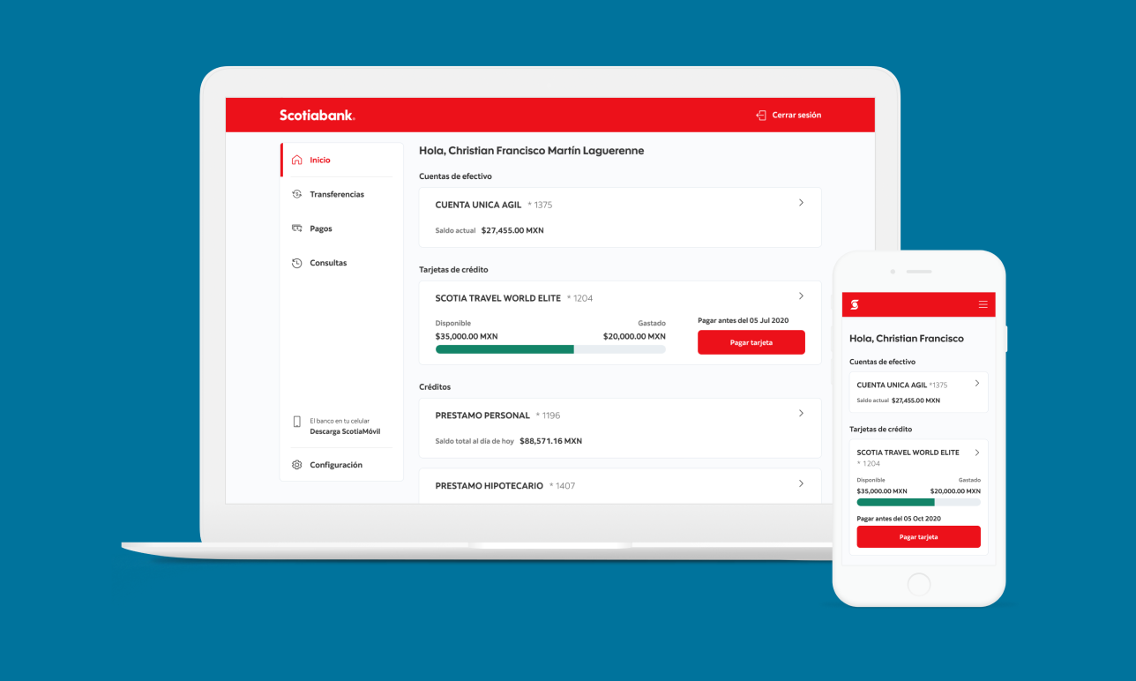
Task: Tap Pagar tarjeta button on phone
Action: [918, 536]
